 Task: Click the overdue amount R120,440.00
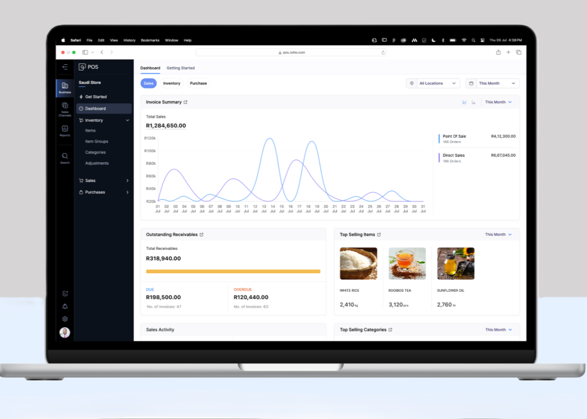251,297
